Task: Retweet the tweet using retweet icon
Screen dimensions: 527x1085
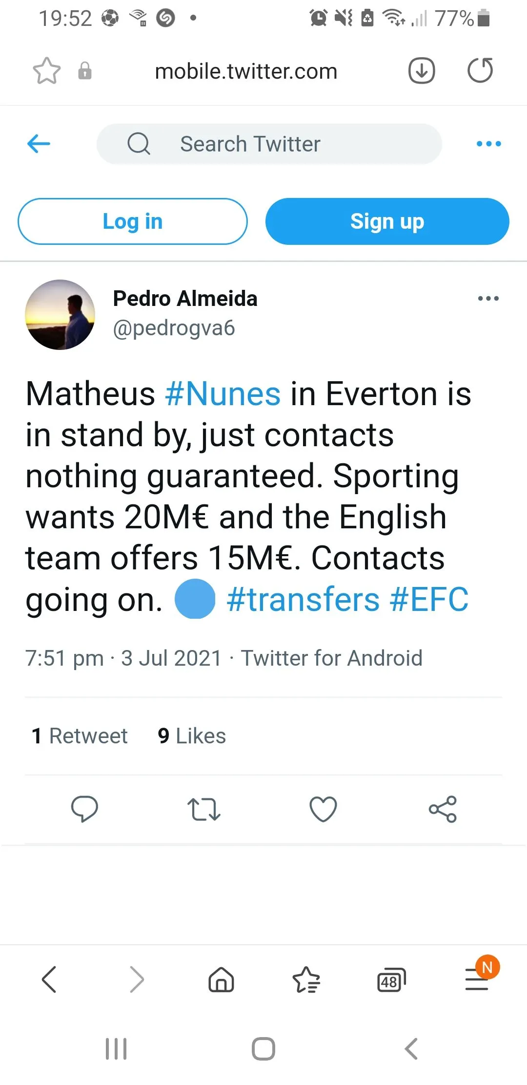Action: (204, 809)
